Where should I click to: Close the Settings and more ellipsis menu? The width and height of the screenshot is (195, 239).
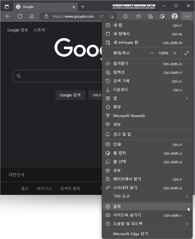[x=187, y=16]
